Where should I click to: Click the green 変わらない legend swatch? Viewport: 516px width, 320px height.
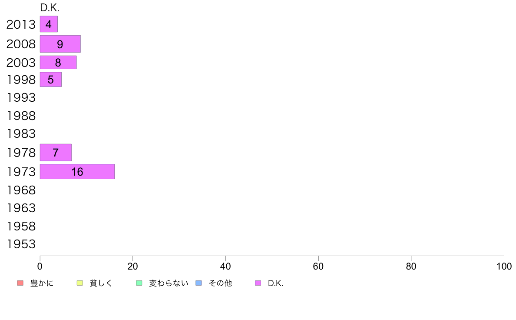(139, 283)
